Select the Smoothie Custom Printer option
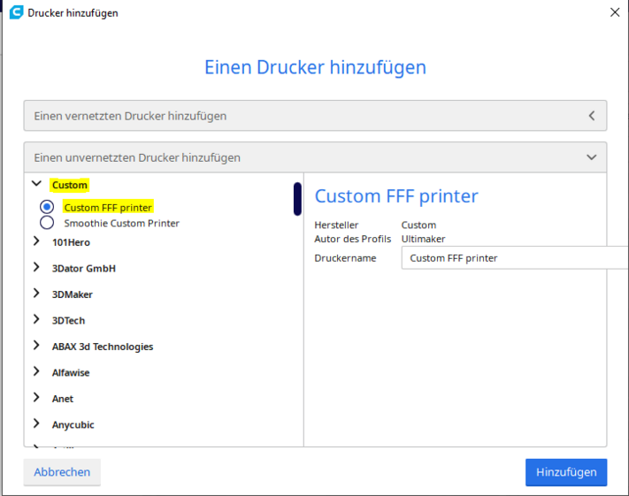 [x=47, y=223]
